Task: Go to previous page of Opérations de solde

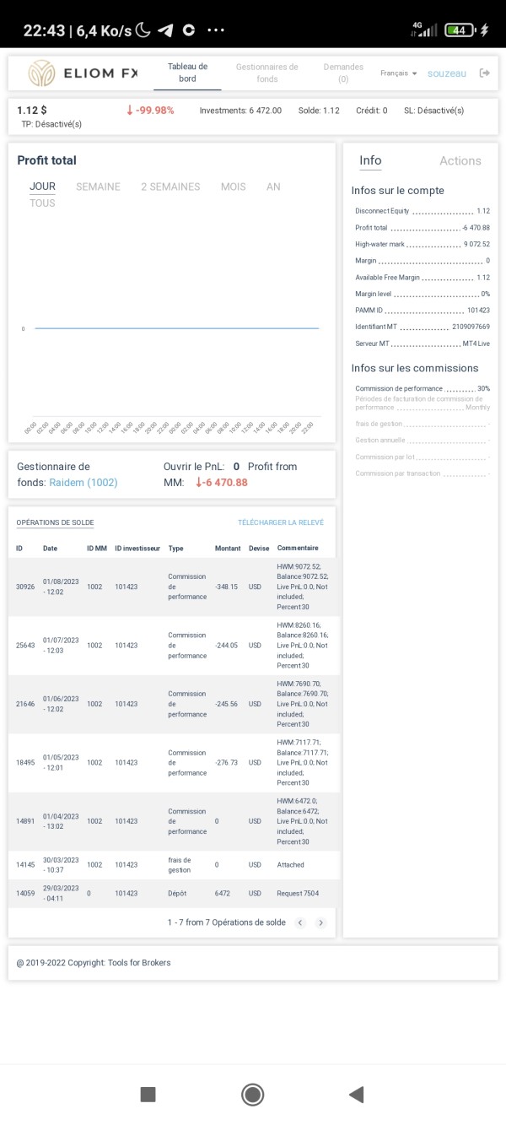Action: click(300, 922)
